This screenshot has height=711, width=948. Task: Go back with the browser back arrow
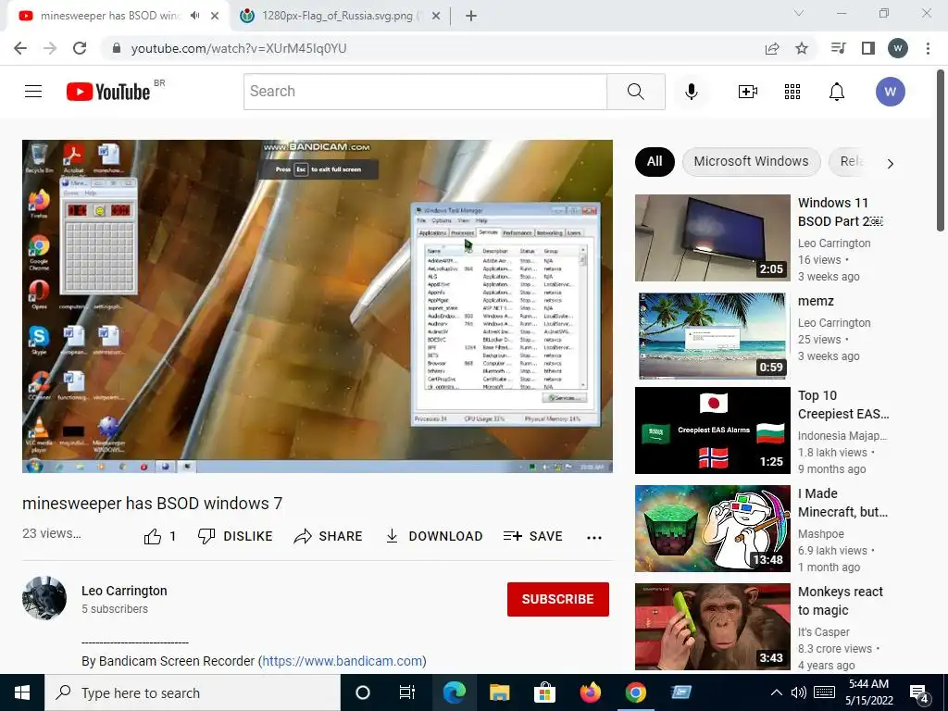tap(20, 48)
